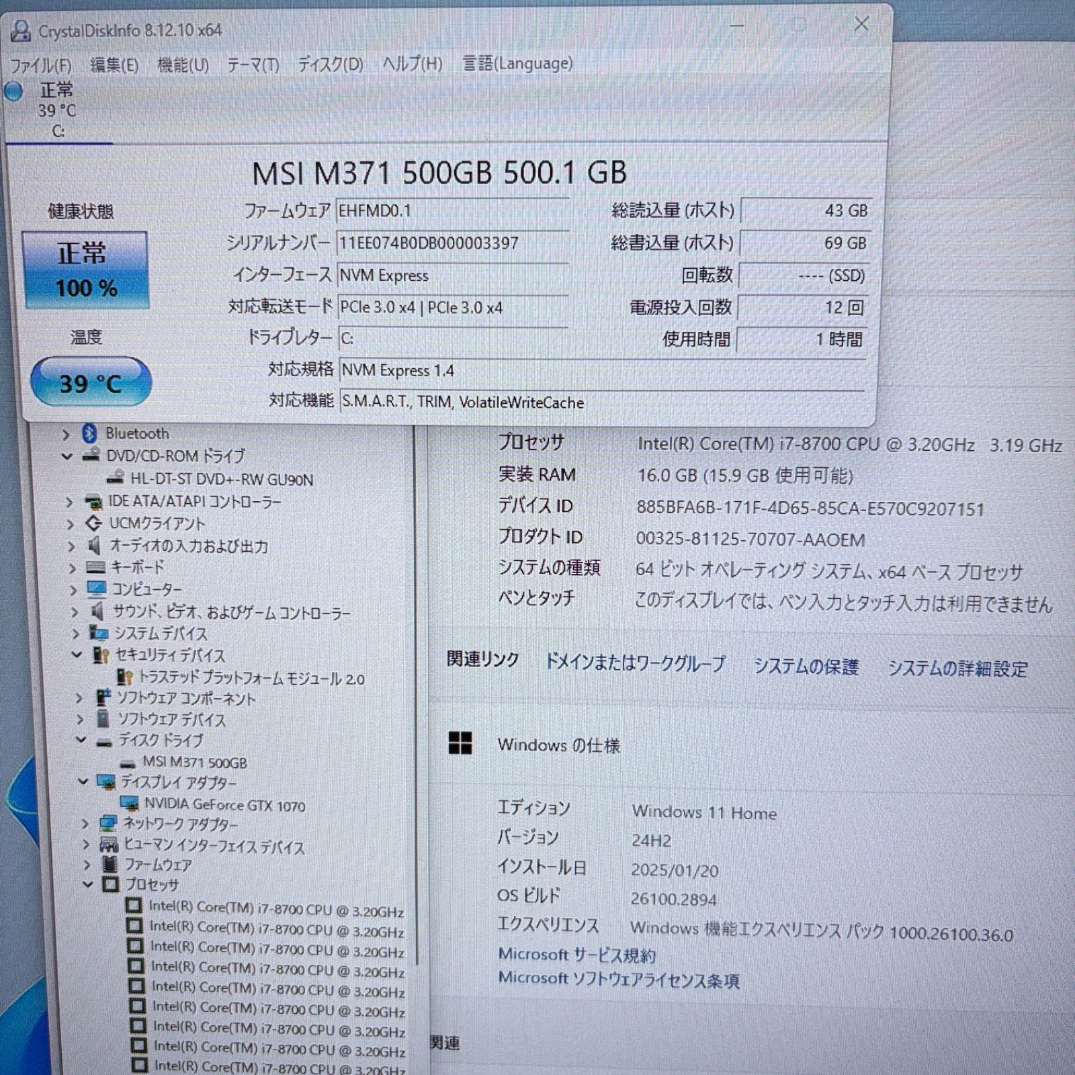Image resolution: width=1075 pixels, height=1075 pixels.
Task: Click the システム デバイス folder icon
Action: [99, 633]
